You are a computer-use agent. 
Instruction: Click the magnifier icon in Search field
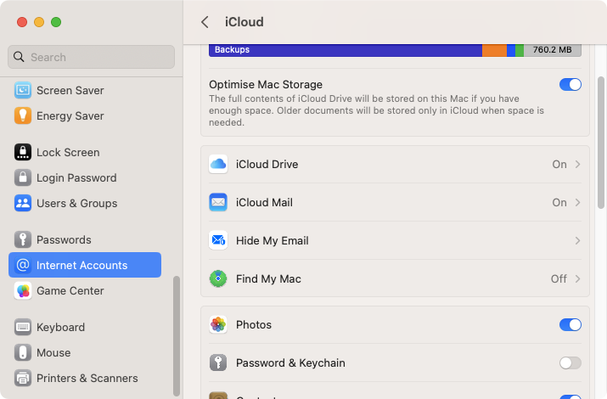coord(19,57)
